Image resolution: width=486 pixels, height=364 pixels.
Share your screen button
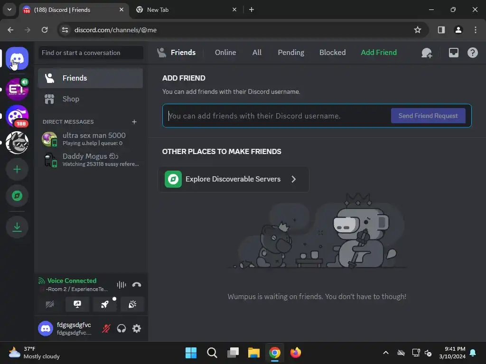[77, 304]
